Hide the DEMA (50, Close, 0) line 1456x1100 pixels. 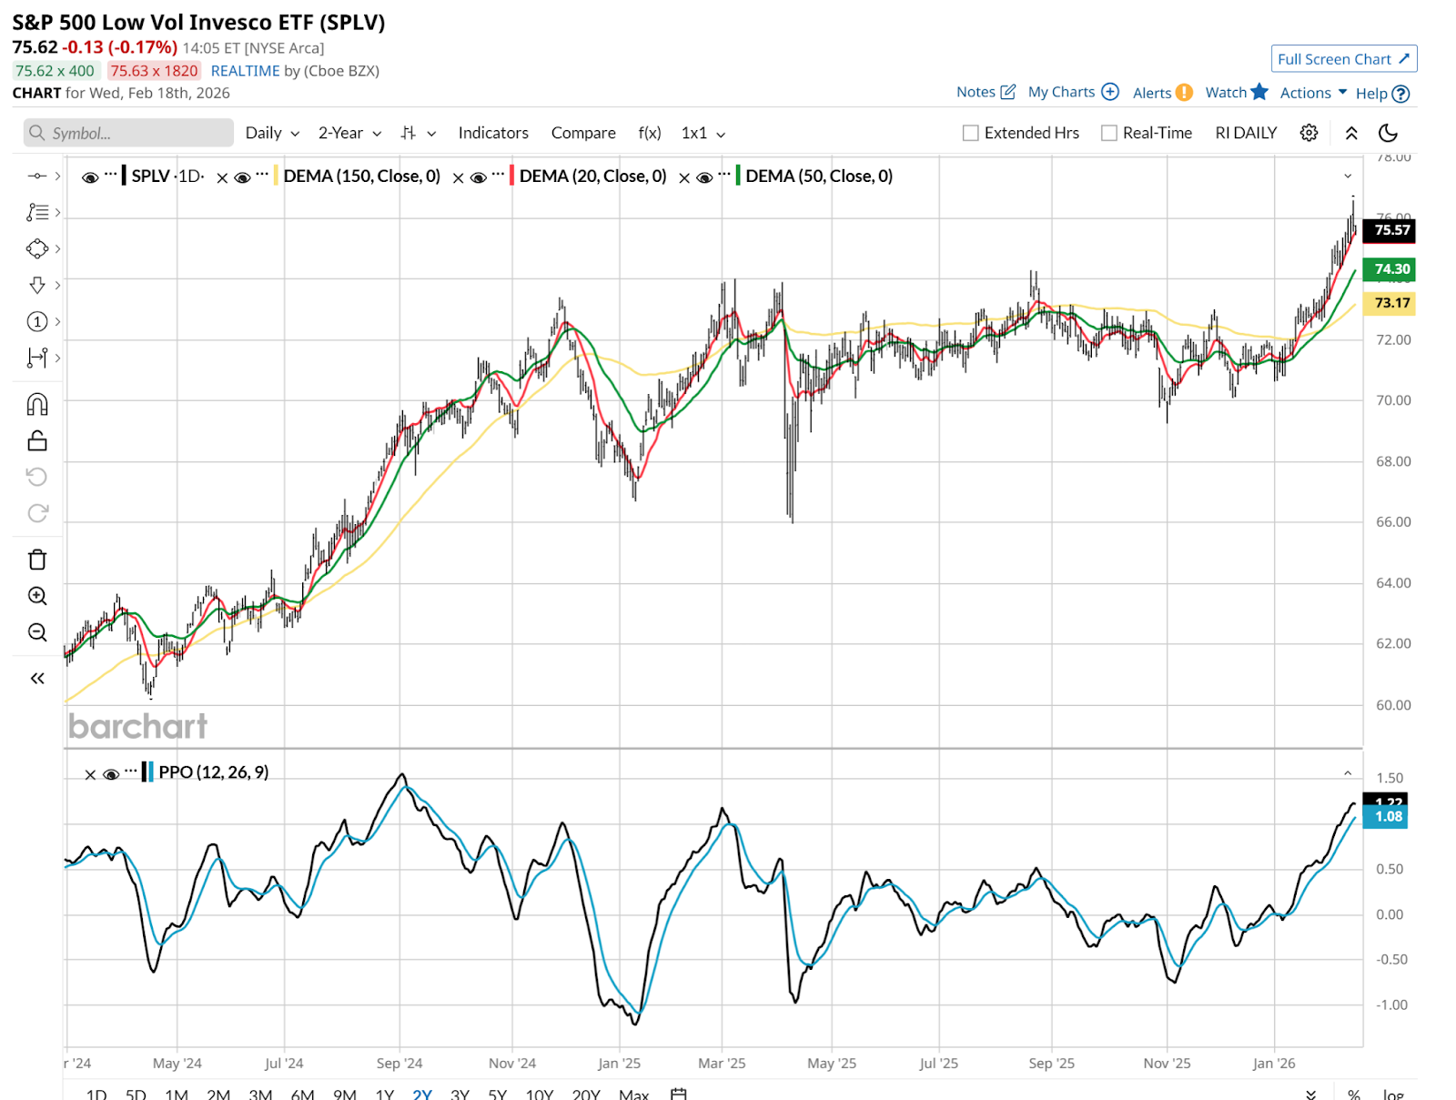(704, 177)
